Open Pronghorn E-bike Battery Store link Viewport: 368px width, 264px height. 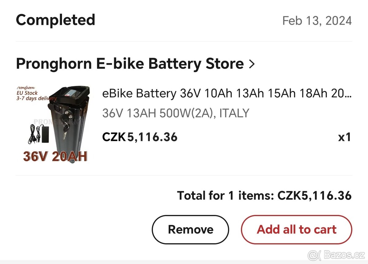click(130, 64)
